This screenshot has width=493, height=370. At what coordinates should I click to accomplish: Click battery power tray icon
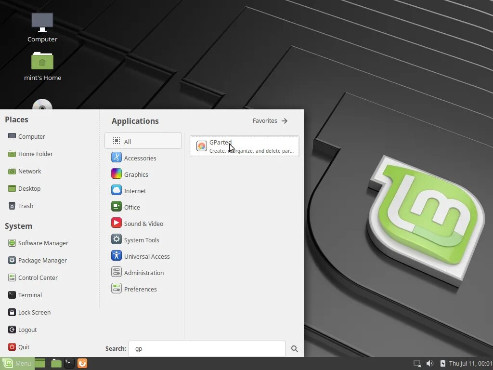[x=442, y=363]
